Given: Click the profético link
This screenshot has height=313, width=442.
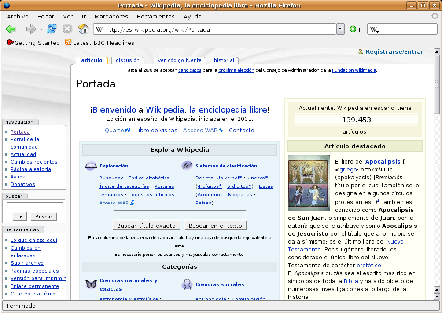Looking at the screenshot, I should click(x=369, y=265).
